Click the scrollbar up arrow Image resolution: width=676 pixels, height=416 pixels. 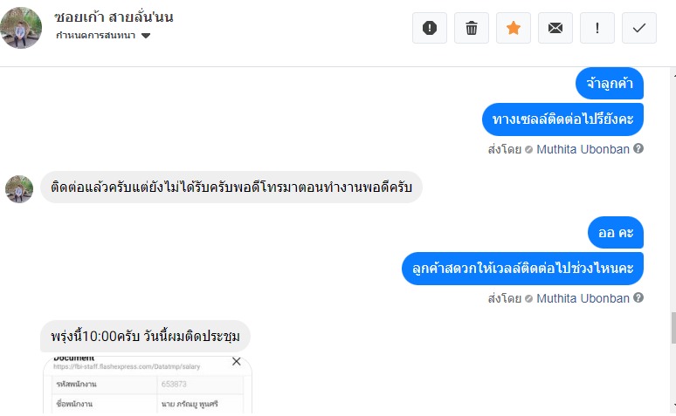[672, 77]
